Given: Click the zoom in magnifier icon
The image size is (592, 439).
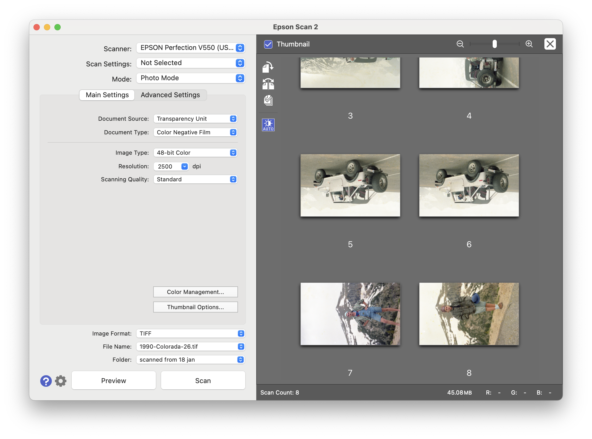Looking at the screenshot, I should click(529, 44).
